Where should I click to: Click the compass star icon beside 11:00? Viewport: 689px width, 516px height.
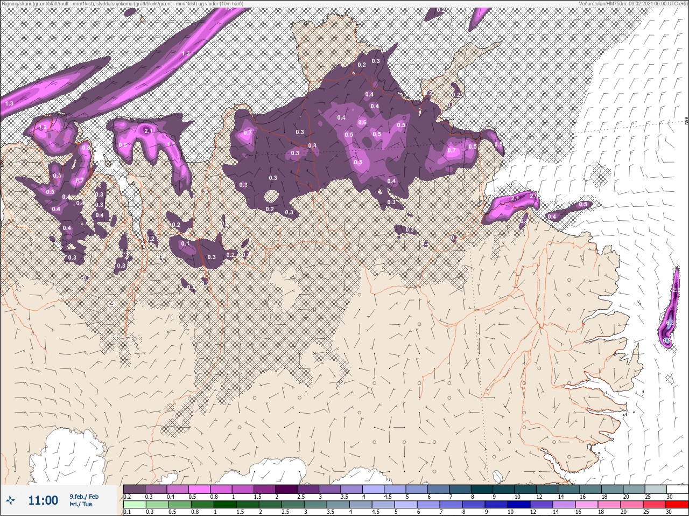pos(10,500)
